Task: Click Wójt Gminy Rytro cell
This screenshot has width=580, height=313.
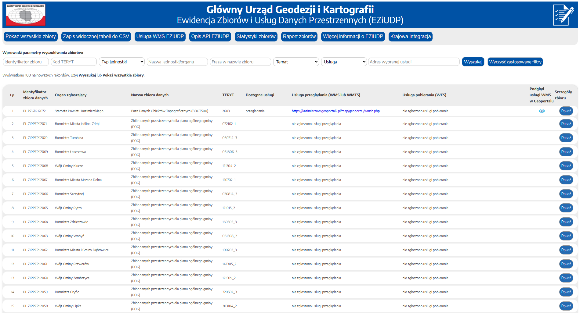Action: coord(68,208)
